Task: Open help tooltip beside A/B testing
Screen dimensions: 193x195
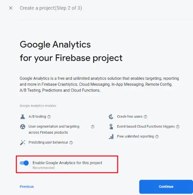Action: 49,117
